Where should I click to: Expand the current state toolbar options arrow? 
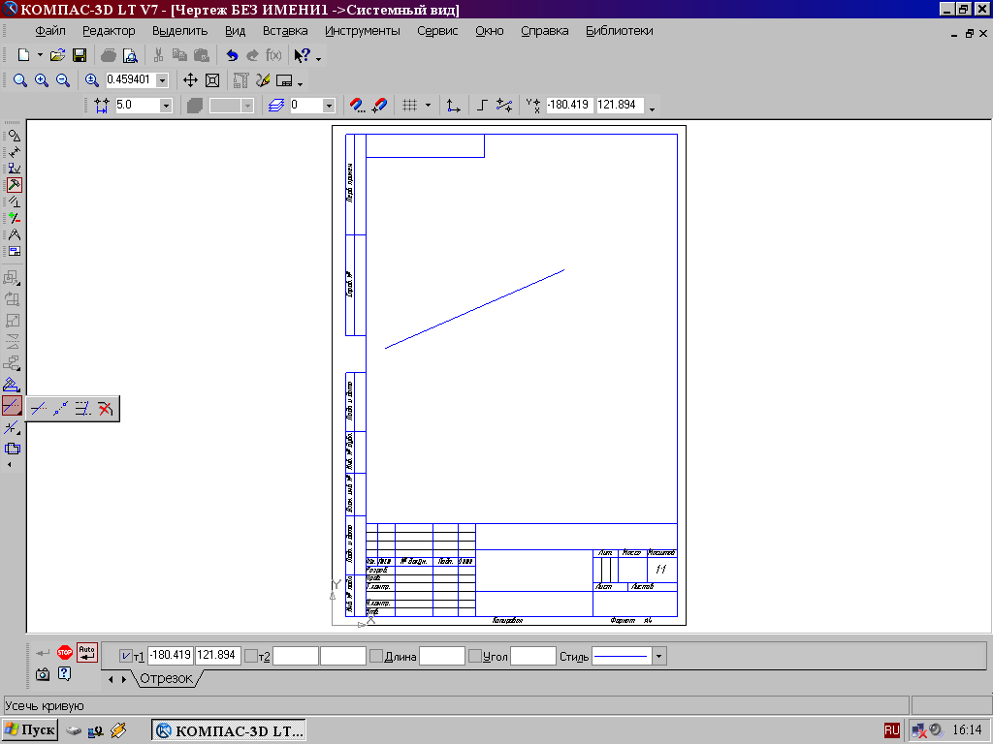[x=653, y=108]
